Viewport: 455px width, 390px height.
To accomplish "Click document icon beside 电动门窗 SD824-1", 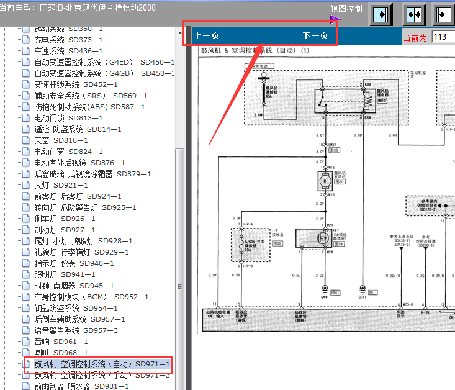I will [x=26, y=152].
